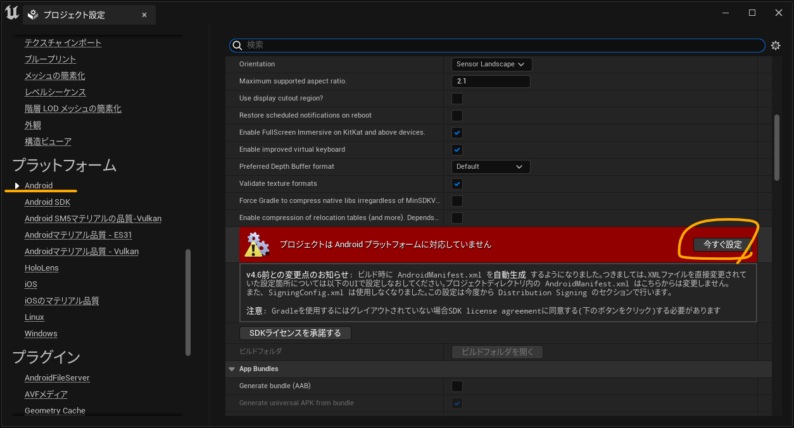Image resolution: width=794 pixels, height=428 pixels.
Task: Click the SDKライセンスを承諾する button
Action: coord(295,333)
